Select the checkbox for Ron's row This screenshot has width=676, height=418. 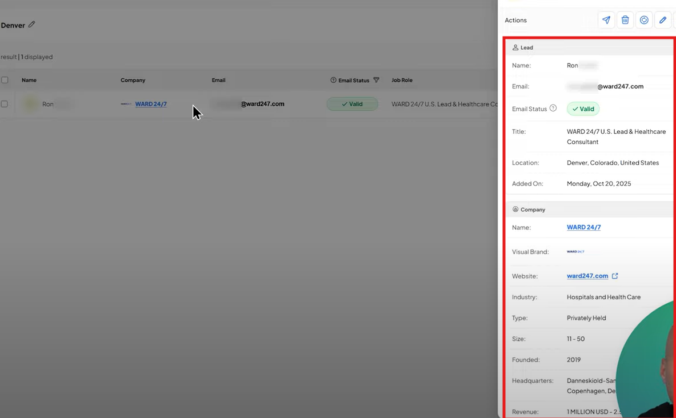coord(5,103)
